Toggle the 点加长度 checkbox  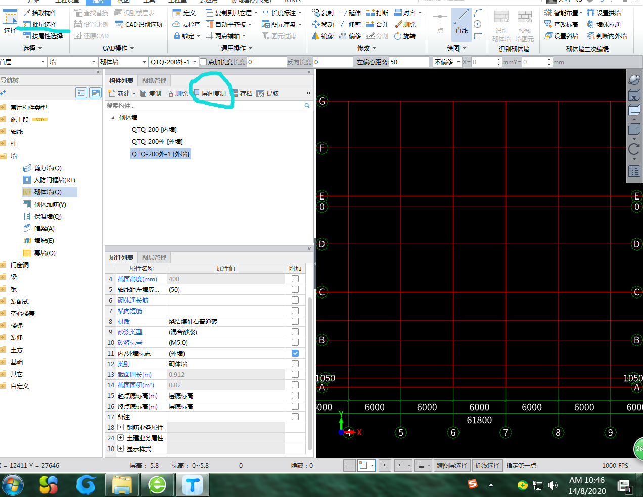pos(203,62)
